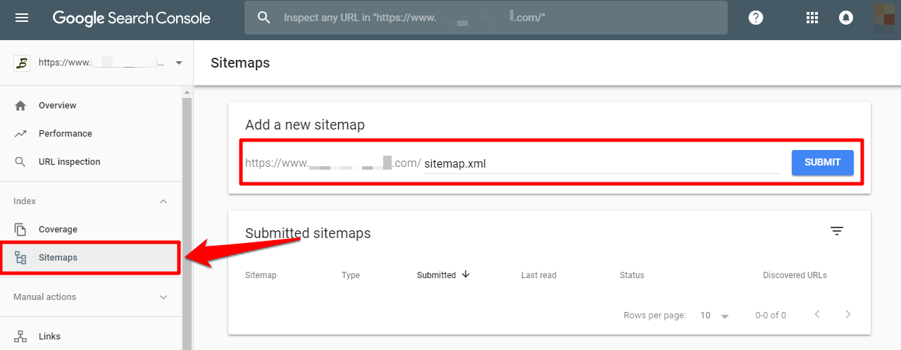The image size is (901, 350).
Task: Sort by the Status column header
Action: coord(632,275)
